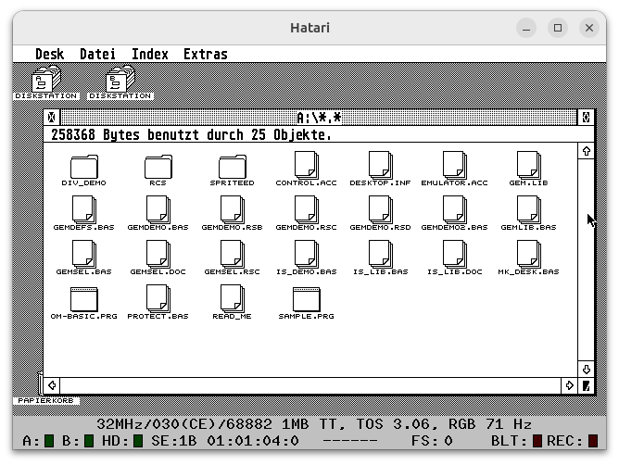Click the horizontal scrollbar track
Viewport: 619px width, 465px height.
(310, 385)
